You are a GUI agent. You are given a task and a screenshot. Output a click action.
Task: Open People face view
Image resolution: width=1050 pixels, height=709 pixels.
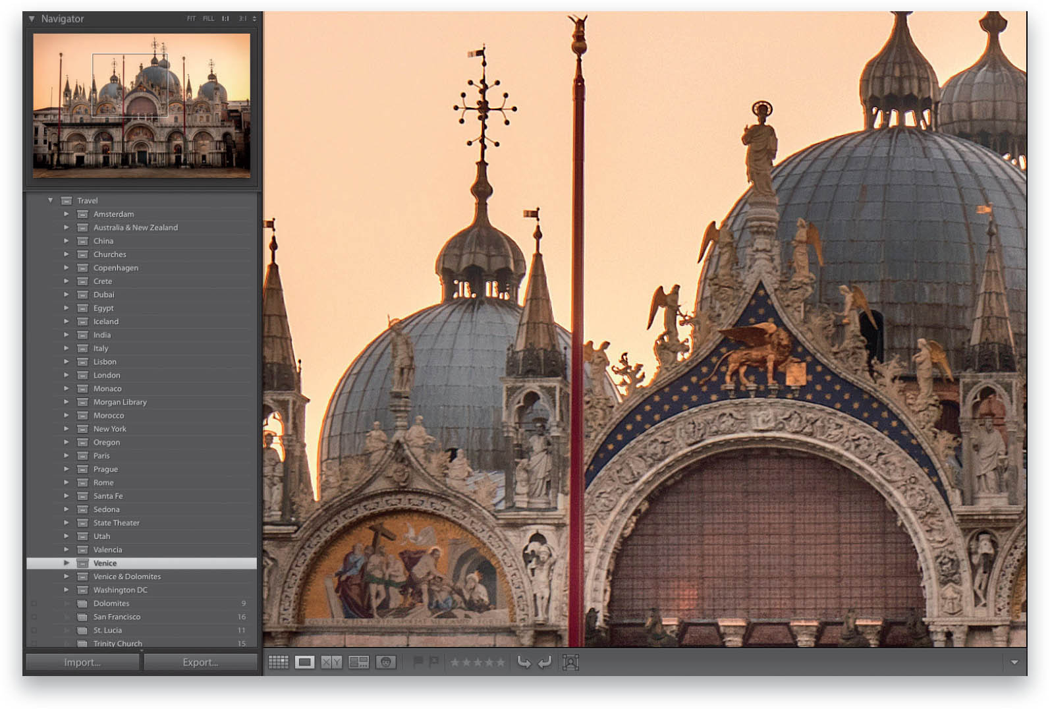(386, 662)
